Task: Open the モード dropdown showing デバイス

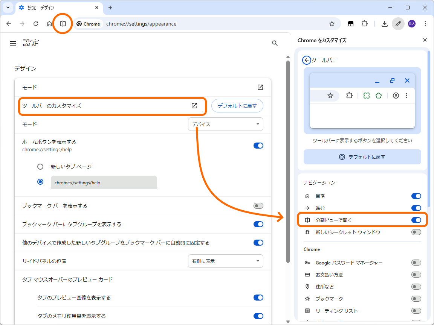Action: [225, 124]
